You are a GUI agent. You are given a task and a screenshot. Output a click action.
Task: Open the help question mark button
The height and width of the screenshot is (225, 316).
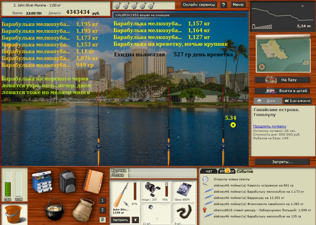pos(223,5)
